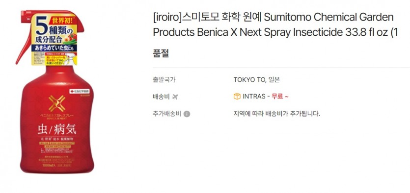Viewport: 410px width, 193px height.
Task: Click the gold X logo on bottle
Action: 57,103
